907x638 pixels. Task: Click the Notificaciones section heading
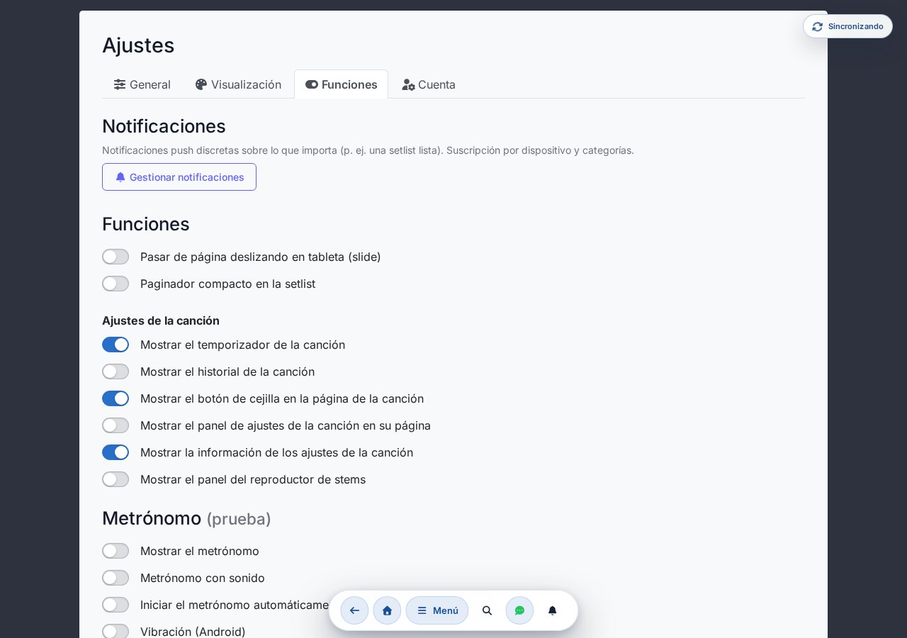pyautogui.click(x=164, y=126)
